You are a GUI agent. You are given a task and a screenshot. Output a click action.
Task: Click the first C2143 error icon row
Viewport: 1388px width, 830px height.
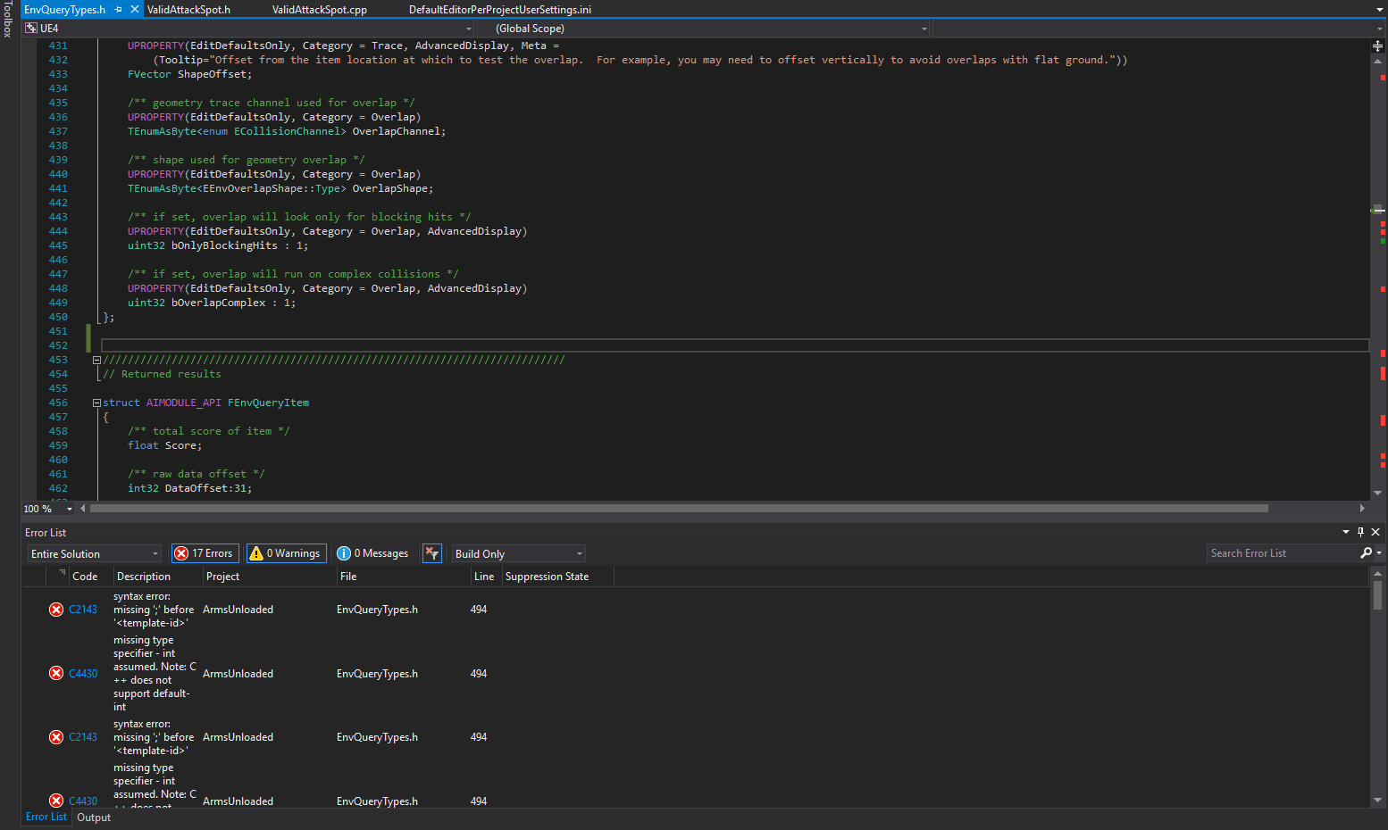pyautogui.click(x=56, y=610)
